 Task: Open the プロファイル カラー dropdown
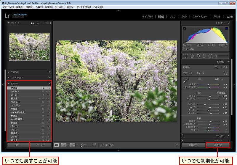click(x=200, y=73)
